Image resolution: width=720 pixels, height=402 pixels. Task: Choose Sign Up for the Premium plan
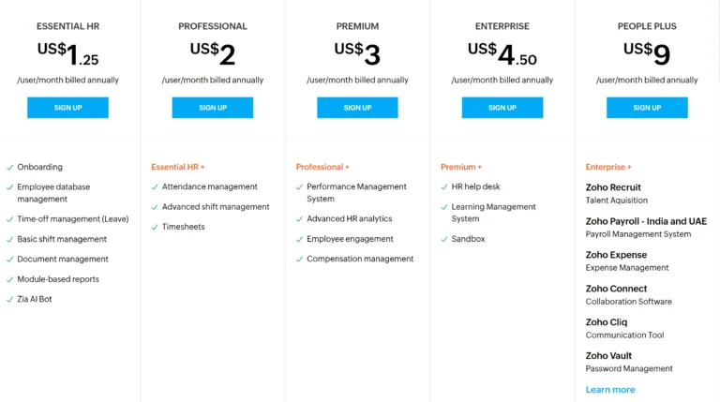click(357, 108)
